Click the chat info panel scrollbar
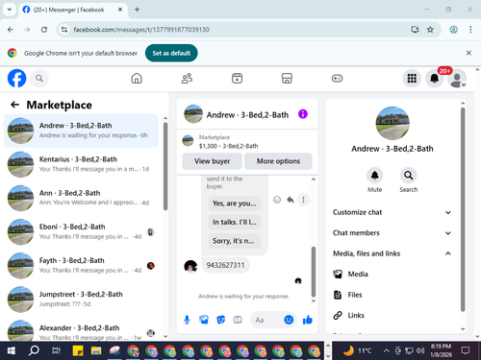This screenshot has height=360, width=481. tap(463, 209)
